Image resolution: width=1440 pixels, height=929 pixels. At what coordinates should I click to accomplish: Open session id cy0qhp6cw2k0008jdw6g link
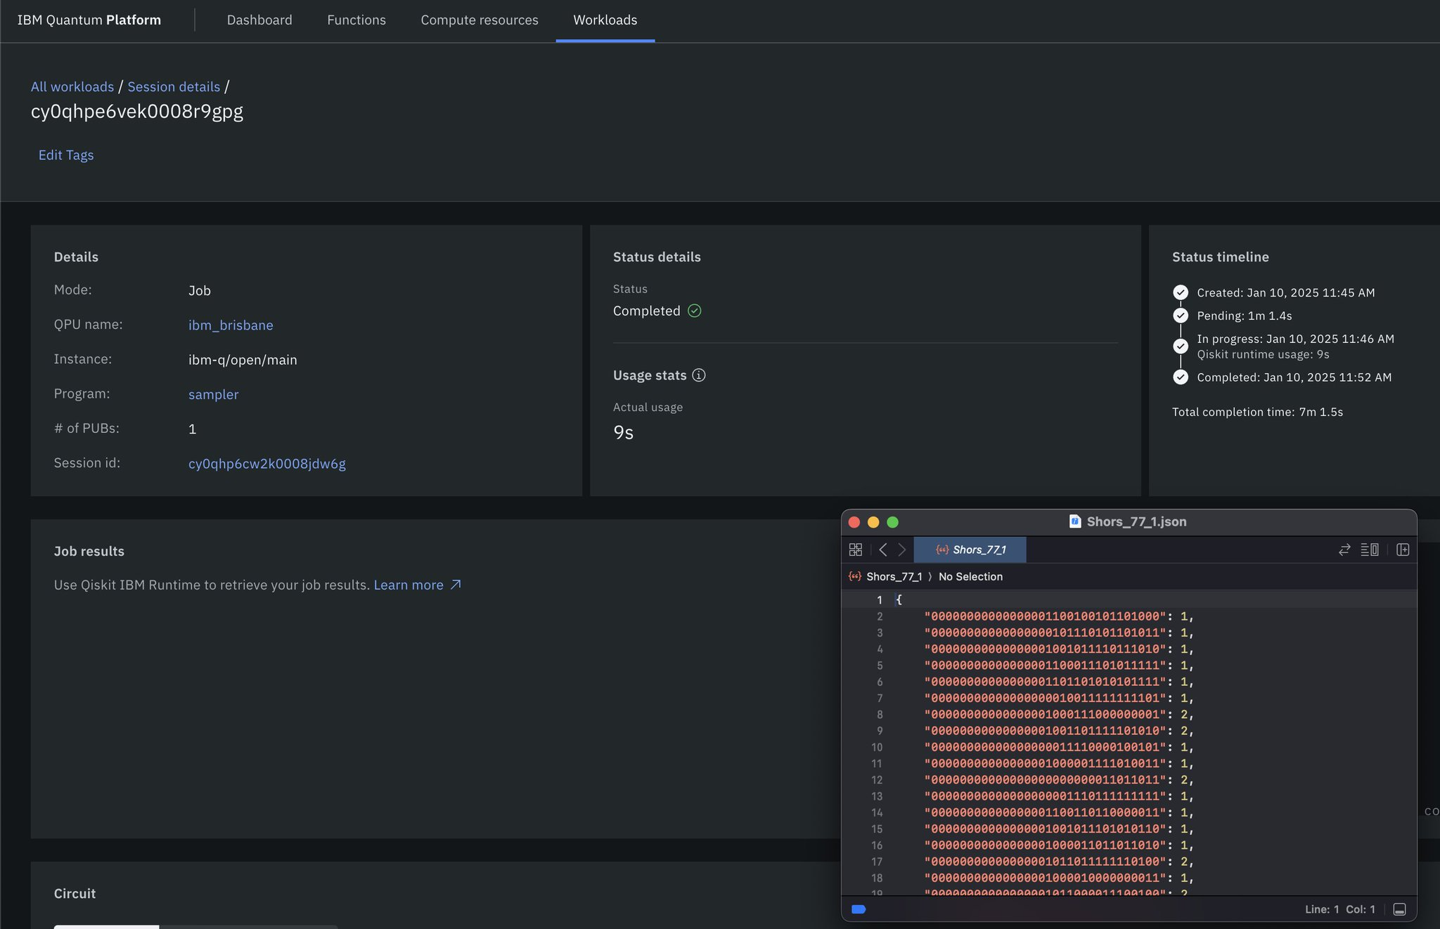tap(267, 464)
